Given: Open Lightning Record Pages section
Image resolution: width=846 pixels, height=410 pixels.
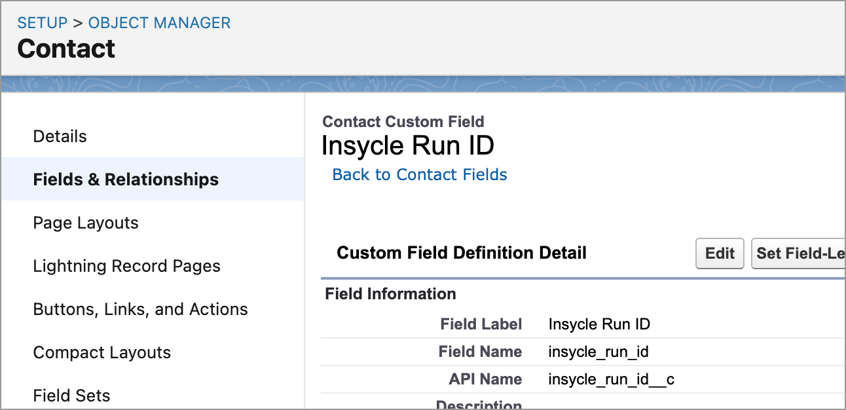Looking at the screenshot, I should coord(126,266).
